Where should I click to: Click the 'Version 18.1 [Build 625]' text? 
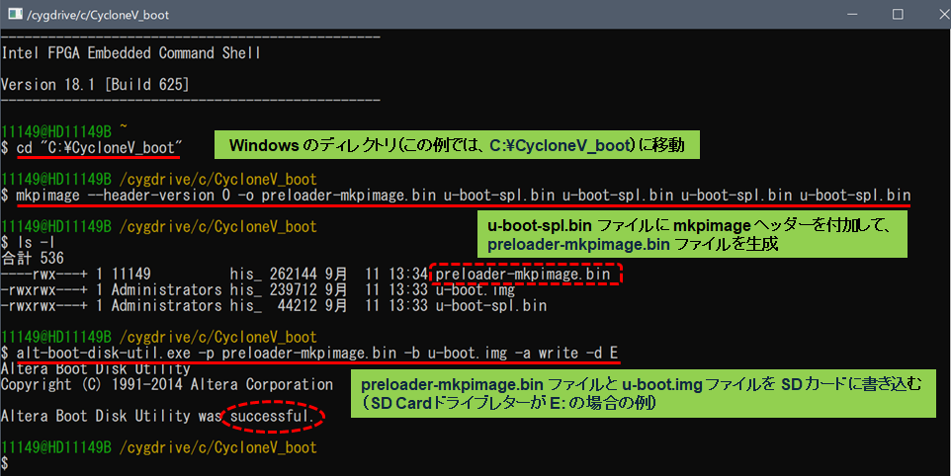(95, 84)
